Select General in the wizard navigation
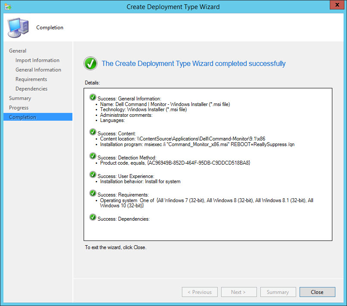Image resolution: width=347 pixels, height=306 pixels. coord(18,51)
